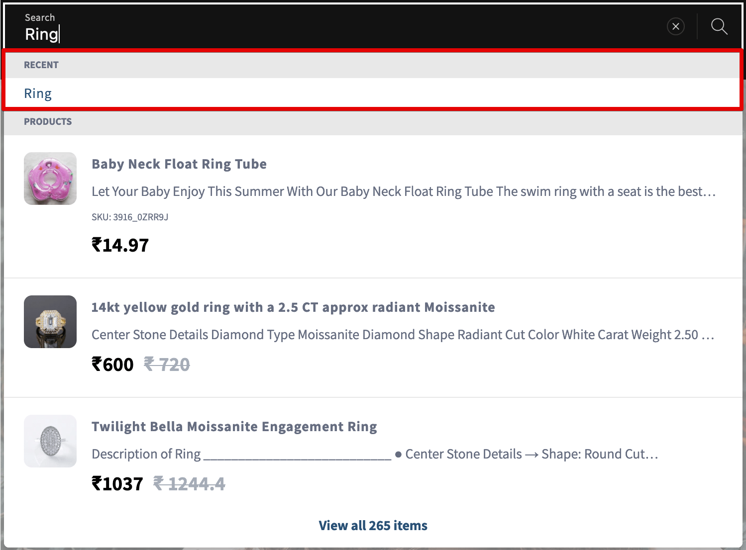Click the ₹1037 price
The width and height of the screenshot is (746, 550).
(x=117, y=484)
